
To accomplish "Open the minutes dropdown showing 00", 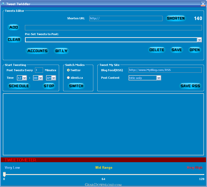I will (x=41, y=78).
